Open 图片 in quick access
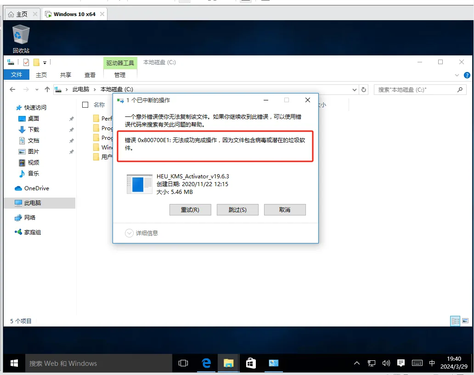Screen dimensions: 474x375 [33, 151]
